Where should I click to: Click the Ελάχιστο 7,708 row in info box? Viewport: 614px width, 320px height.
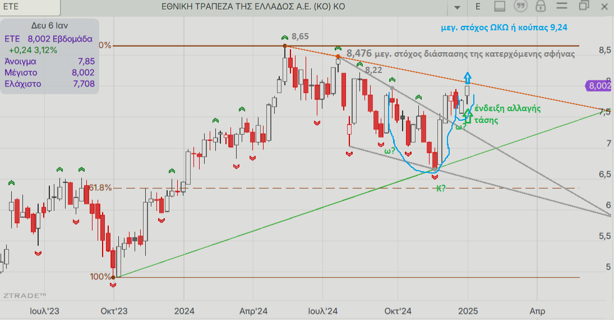(49, 84)
